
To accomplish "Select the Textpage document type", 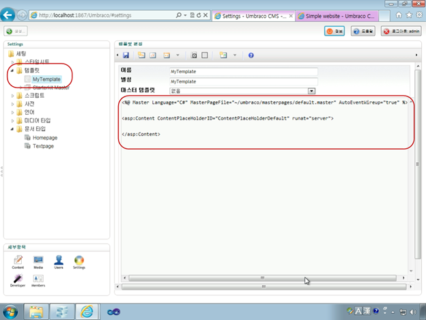I will pyautogui.click(x=43, y=146).
